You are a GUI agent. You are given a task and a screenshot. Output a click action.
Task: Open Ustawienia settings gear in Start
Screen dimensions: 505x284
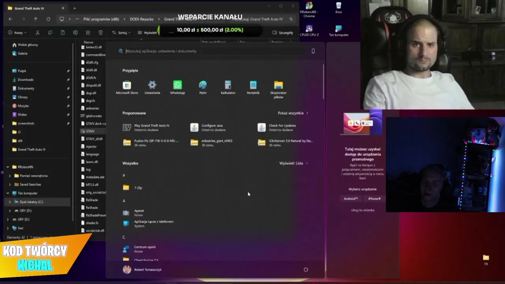(x=152, y=88)
